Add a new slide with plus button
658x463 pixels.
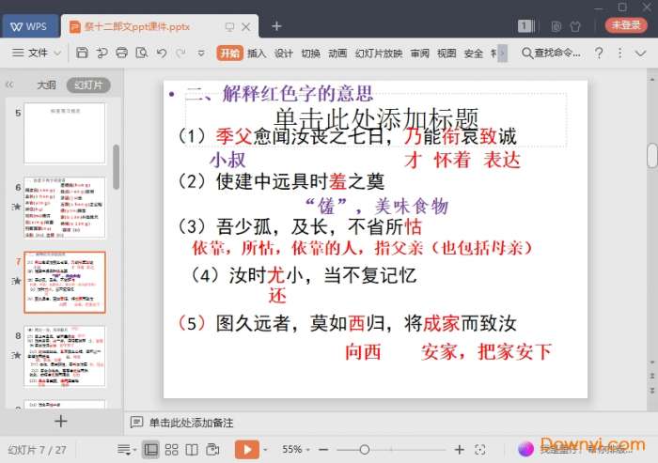point(61,422)
